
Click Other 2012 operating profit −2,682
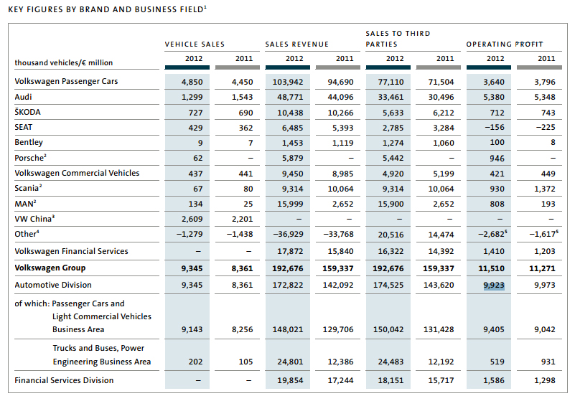pos(492,234)
